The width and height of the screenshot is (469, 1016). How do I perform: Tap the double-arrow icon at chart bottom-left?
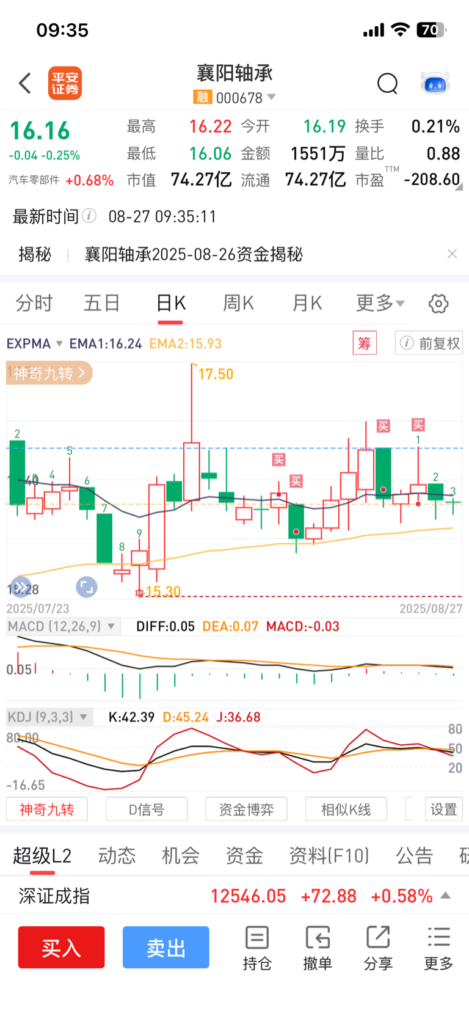[x=21, y=587]
